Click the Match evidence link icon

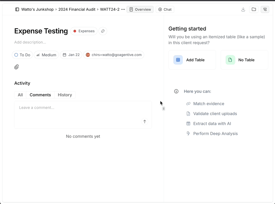[188, 104]
